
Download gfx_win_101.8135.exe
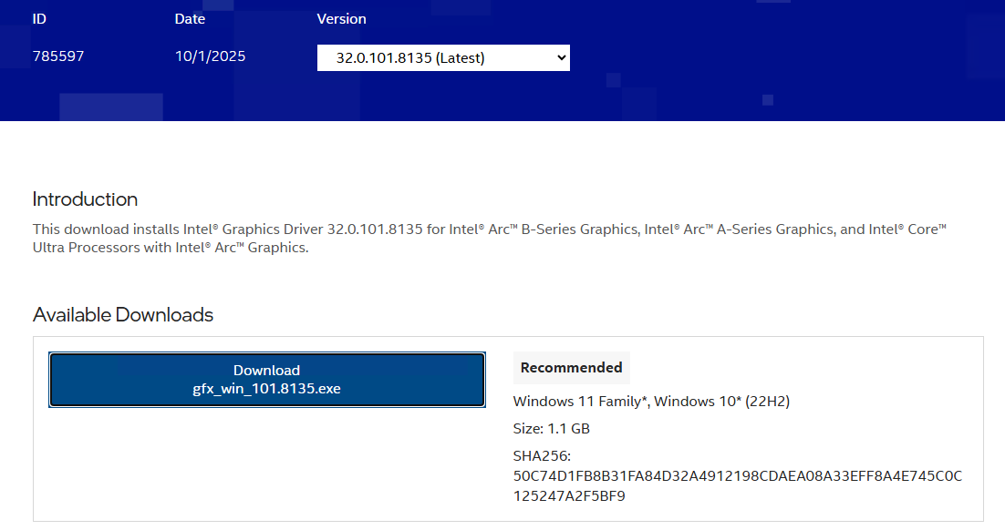[x=266, y=380]
